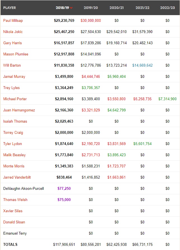View Trey Lyles player details
Viewport: 180px width, 250px height.
coord(11,88)
